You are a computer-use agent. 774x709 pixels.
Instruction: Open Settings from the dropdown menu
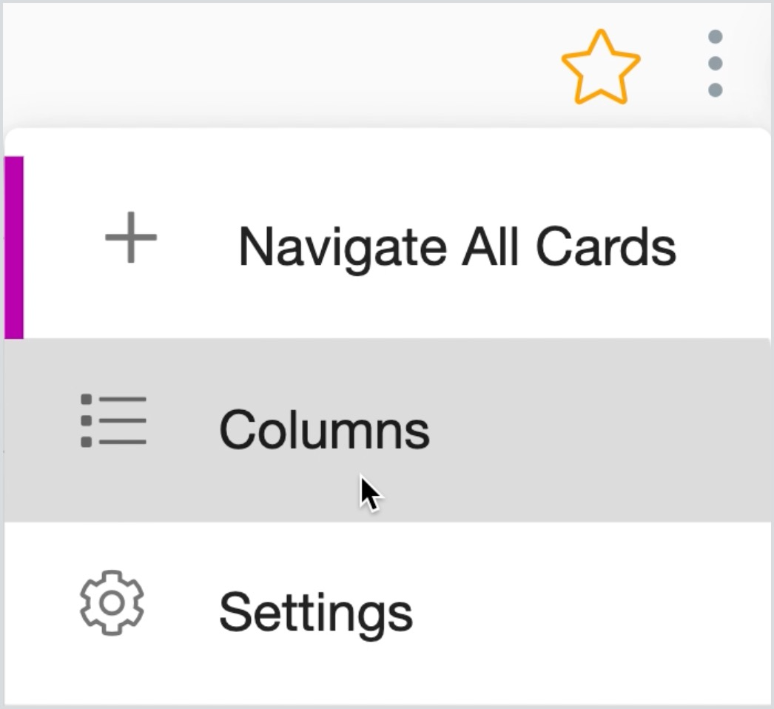pyautogui.click(x=388, y=612)
